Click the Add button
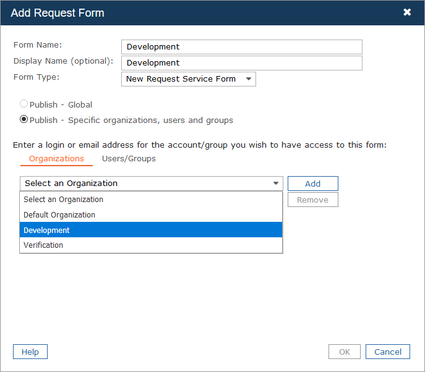Viewport: 425px width, 372px height. coord(313,184)
